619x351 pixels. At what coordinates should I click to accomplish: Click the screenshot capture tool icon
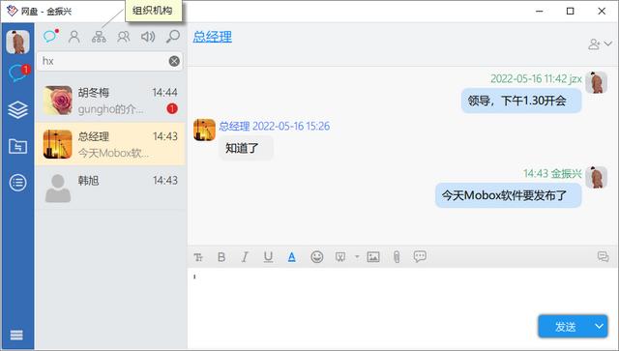(x=340, y=257)
